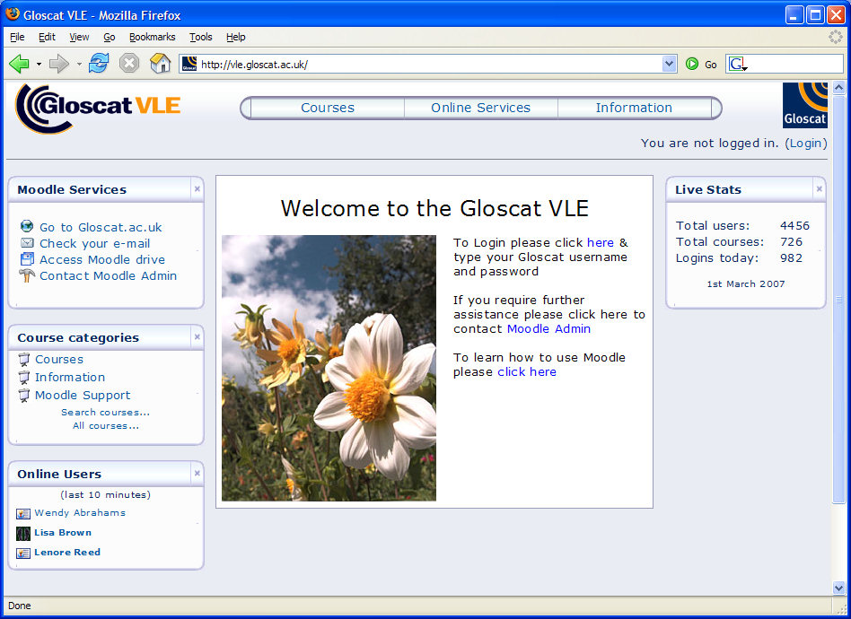851x619 pixels.
Task: Click the Gloscat square logo top right
Action: click(x=805, y=105)
